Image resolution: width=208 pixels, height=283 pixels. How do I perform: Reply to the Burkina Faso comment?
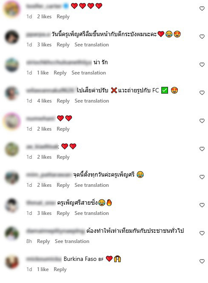tap(60, 269)
